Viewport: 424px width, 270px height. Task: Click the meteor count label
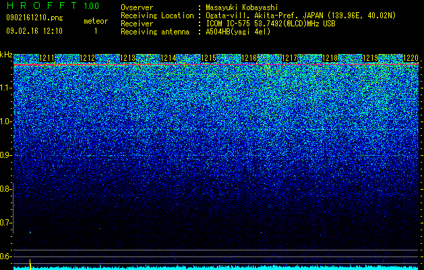point(96,21)
